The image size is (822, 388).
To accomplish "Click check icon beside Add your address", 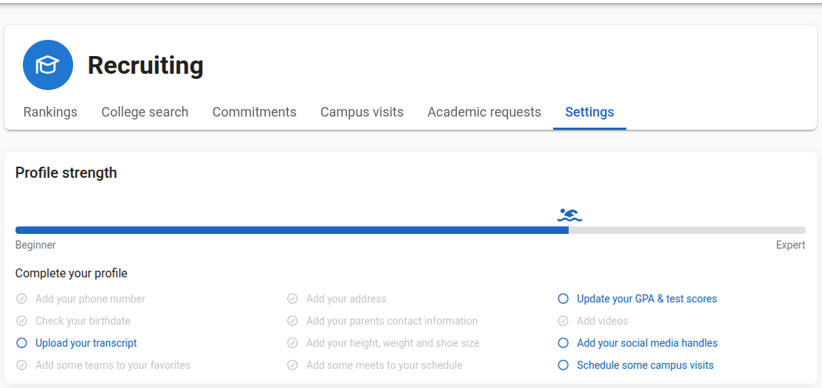I will 292,299.
